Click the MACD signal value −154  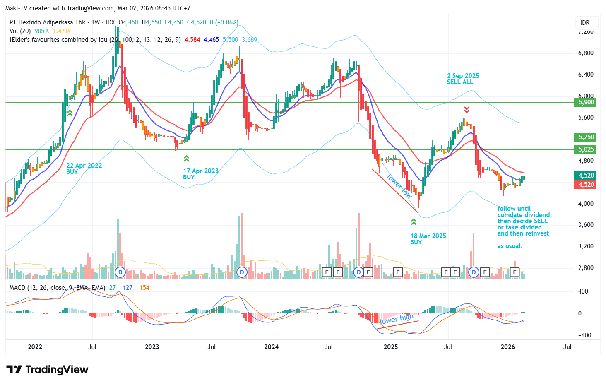click(143, 288)
